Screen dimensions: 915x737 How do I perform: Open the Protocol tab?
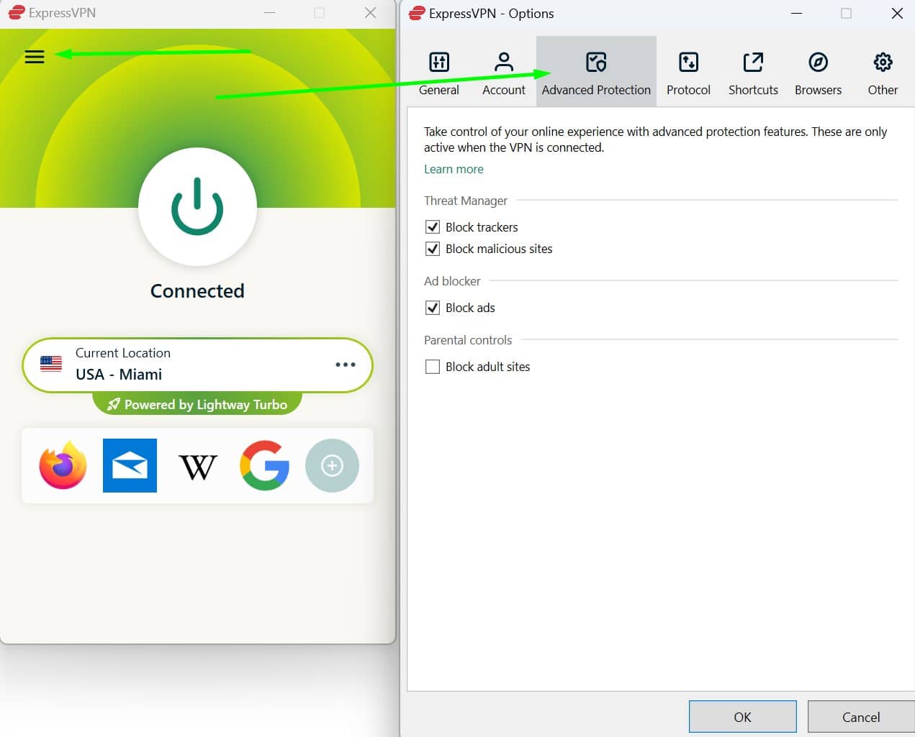[688, 73]
